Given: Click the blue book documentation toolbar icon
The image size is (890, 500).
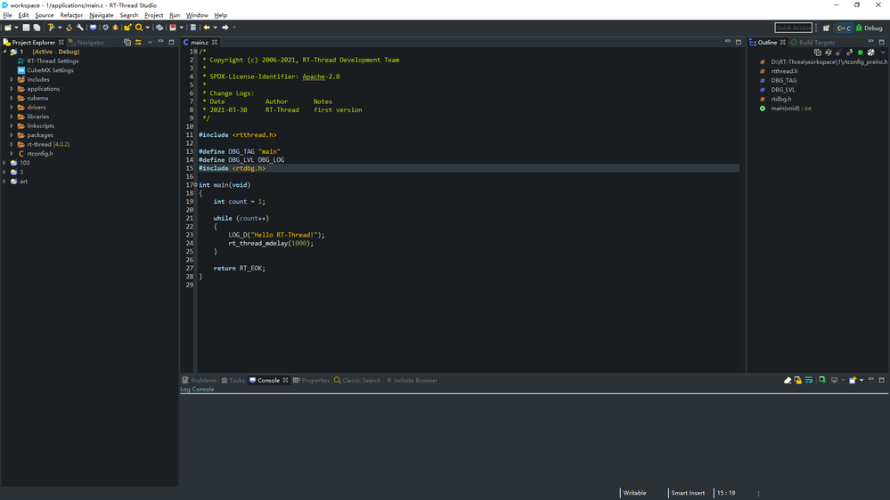Looking at the screenshot, I should [159, 28].
